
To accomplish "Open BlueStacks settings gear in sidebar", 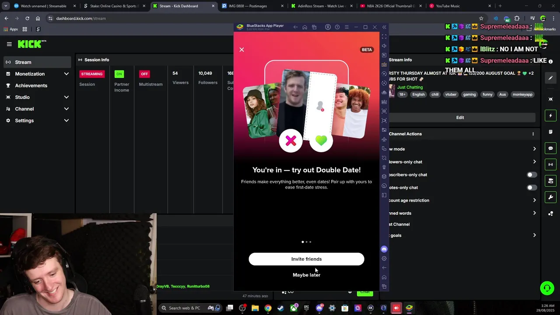I will coord(384,258).
